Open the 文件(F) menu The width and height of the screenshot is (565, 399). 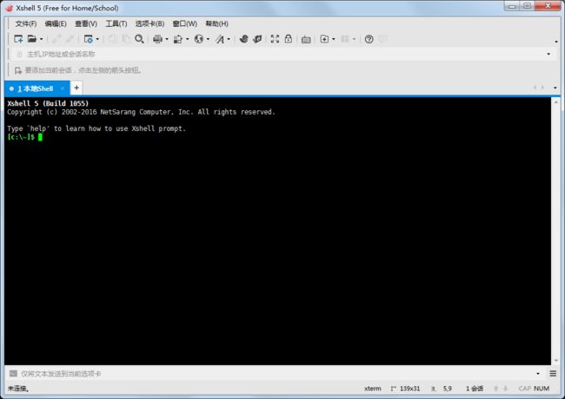[25, 23]
